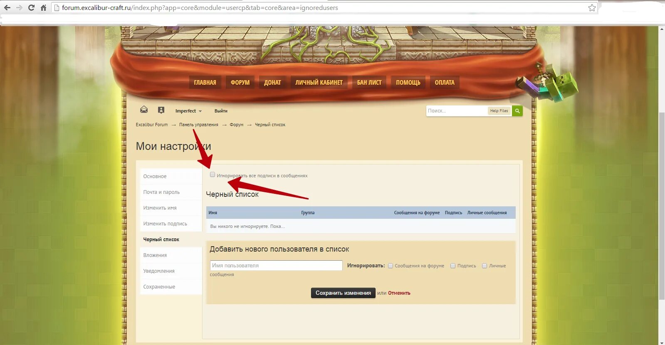Select the Почта и пароль settings tab
Screen dimensions: 665x345
(171, 192)
